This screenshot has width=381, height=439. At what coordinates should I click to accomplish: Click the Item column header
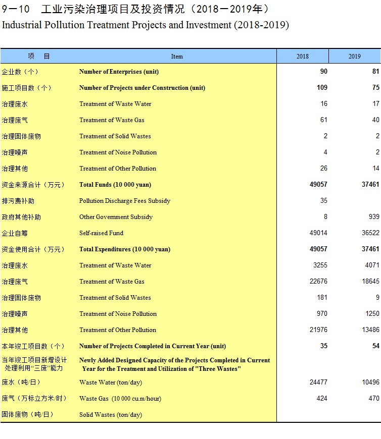tap(177, 57)
